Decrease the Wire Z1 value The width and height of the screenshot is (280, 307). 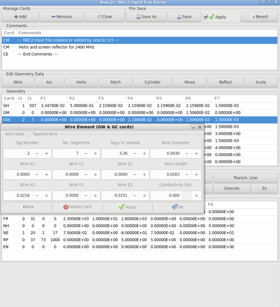[135, 174]
